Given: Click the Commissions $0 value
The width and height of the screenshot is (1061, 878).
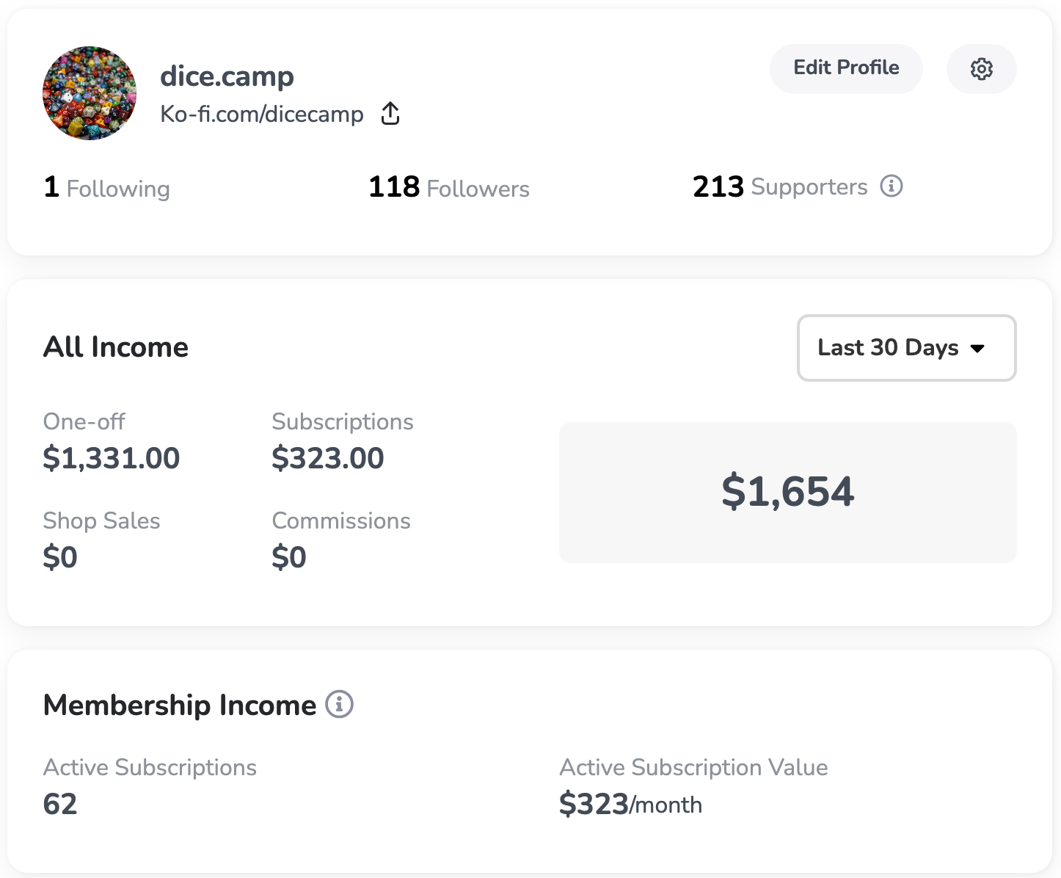Looking at the screenshot, I should pyautogui.click(x=288, y=557).
